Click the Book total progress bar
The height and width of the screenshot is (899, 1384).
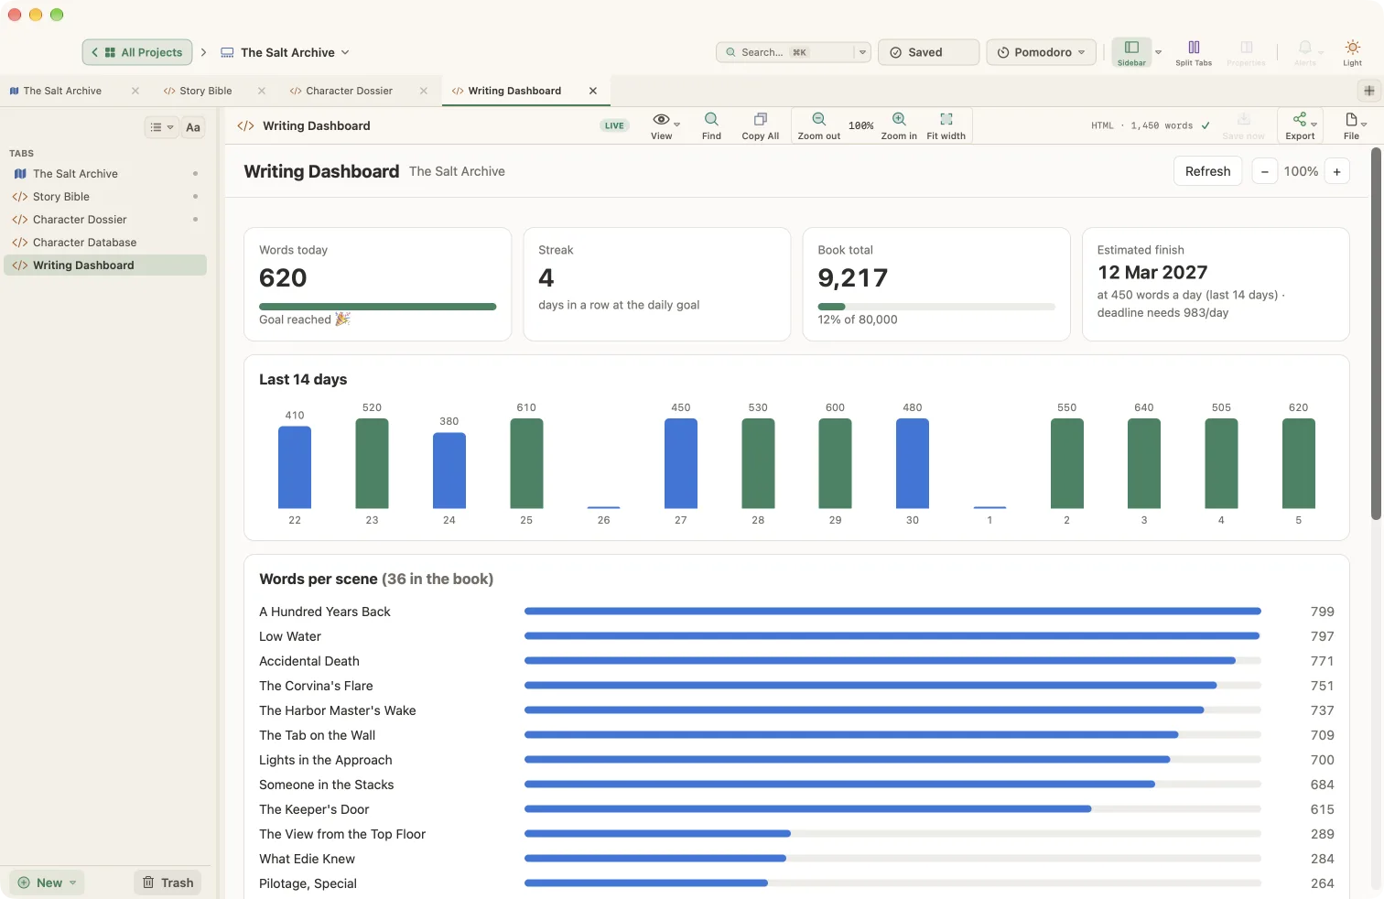click(x=936, y=307)
